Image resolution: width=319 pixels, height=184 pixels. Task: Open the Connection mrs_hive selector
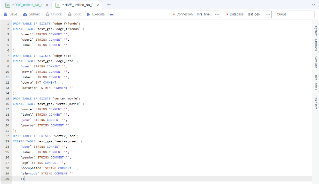[207, 14]
